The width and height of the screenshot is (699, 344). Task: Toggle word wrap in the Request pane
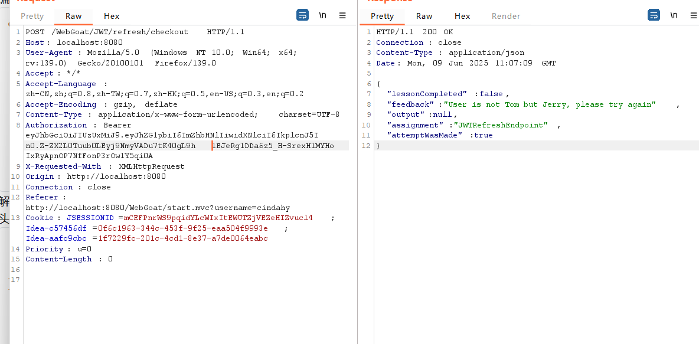302,15
